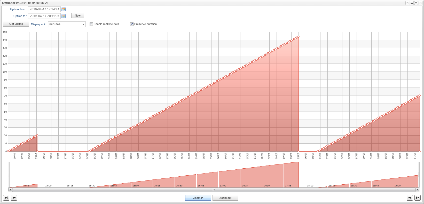Viewport: 424px width, 204px height.
Task: Uncheck the Preserve duration option
Action: click(x=132, y=24)
